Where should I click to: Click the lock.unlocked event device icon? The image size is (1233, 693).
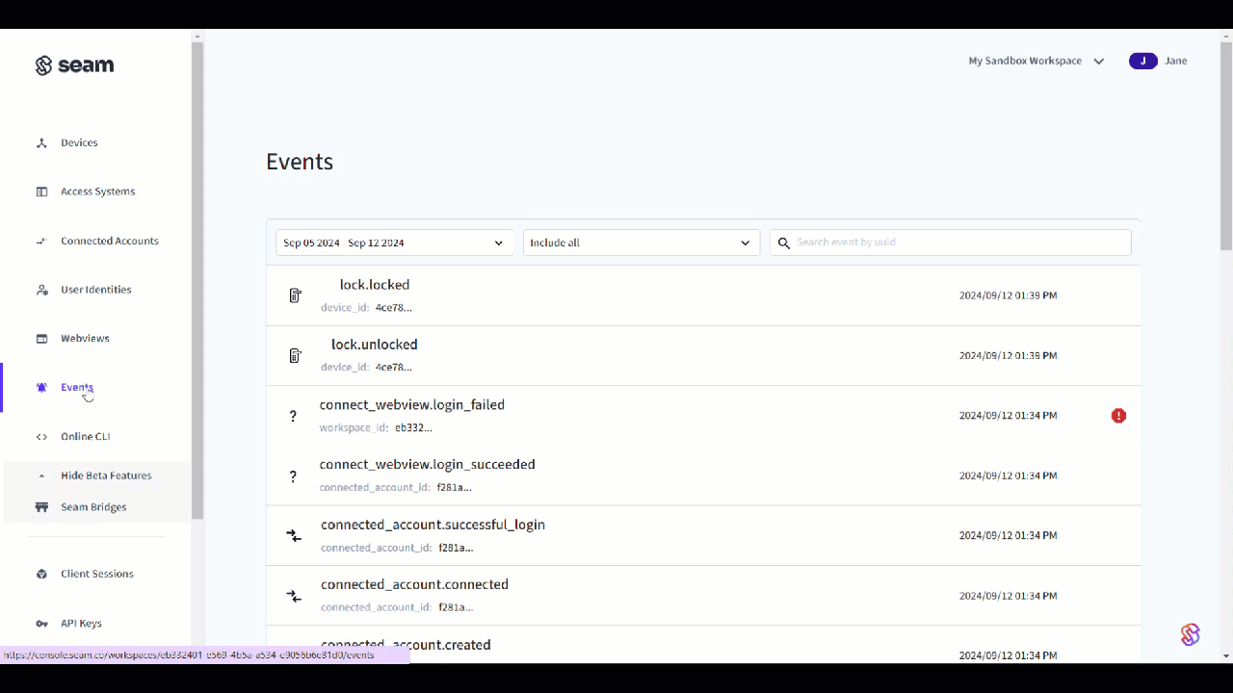point(296,356)
